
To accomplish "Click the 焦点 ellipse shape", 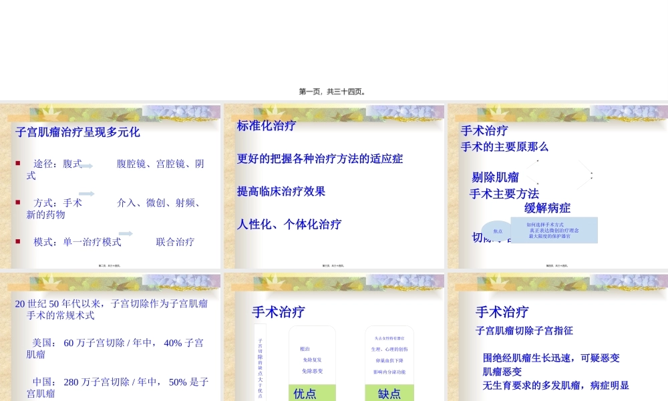I will coord(497,231).
